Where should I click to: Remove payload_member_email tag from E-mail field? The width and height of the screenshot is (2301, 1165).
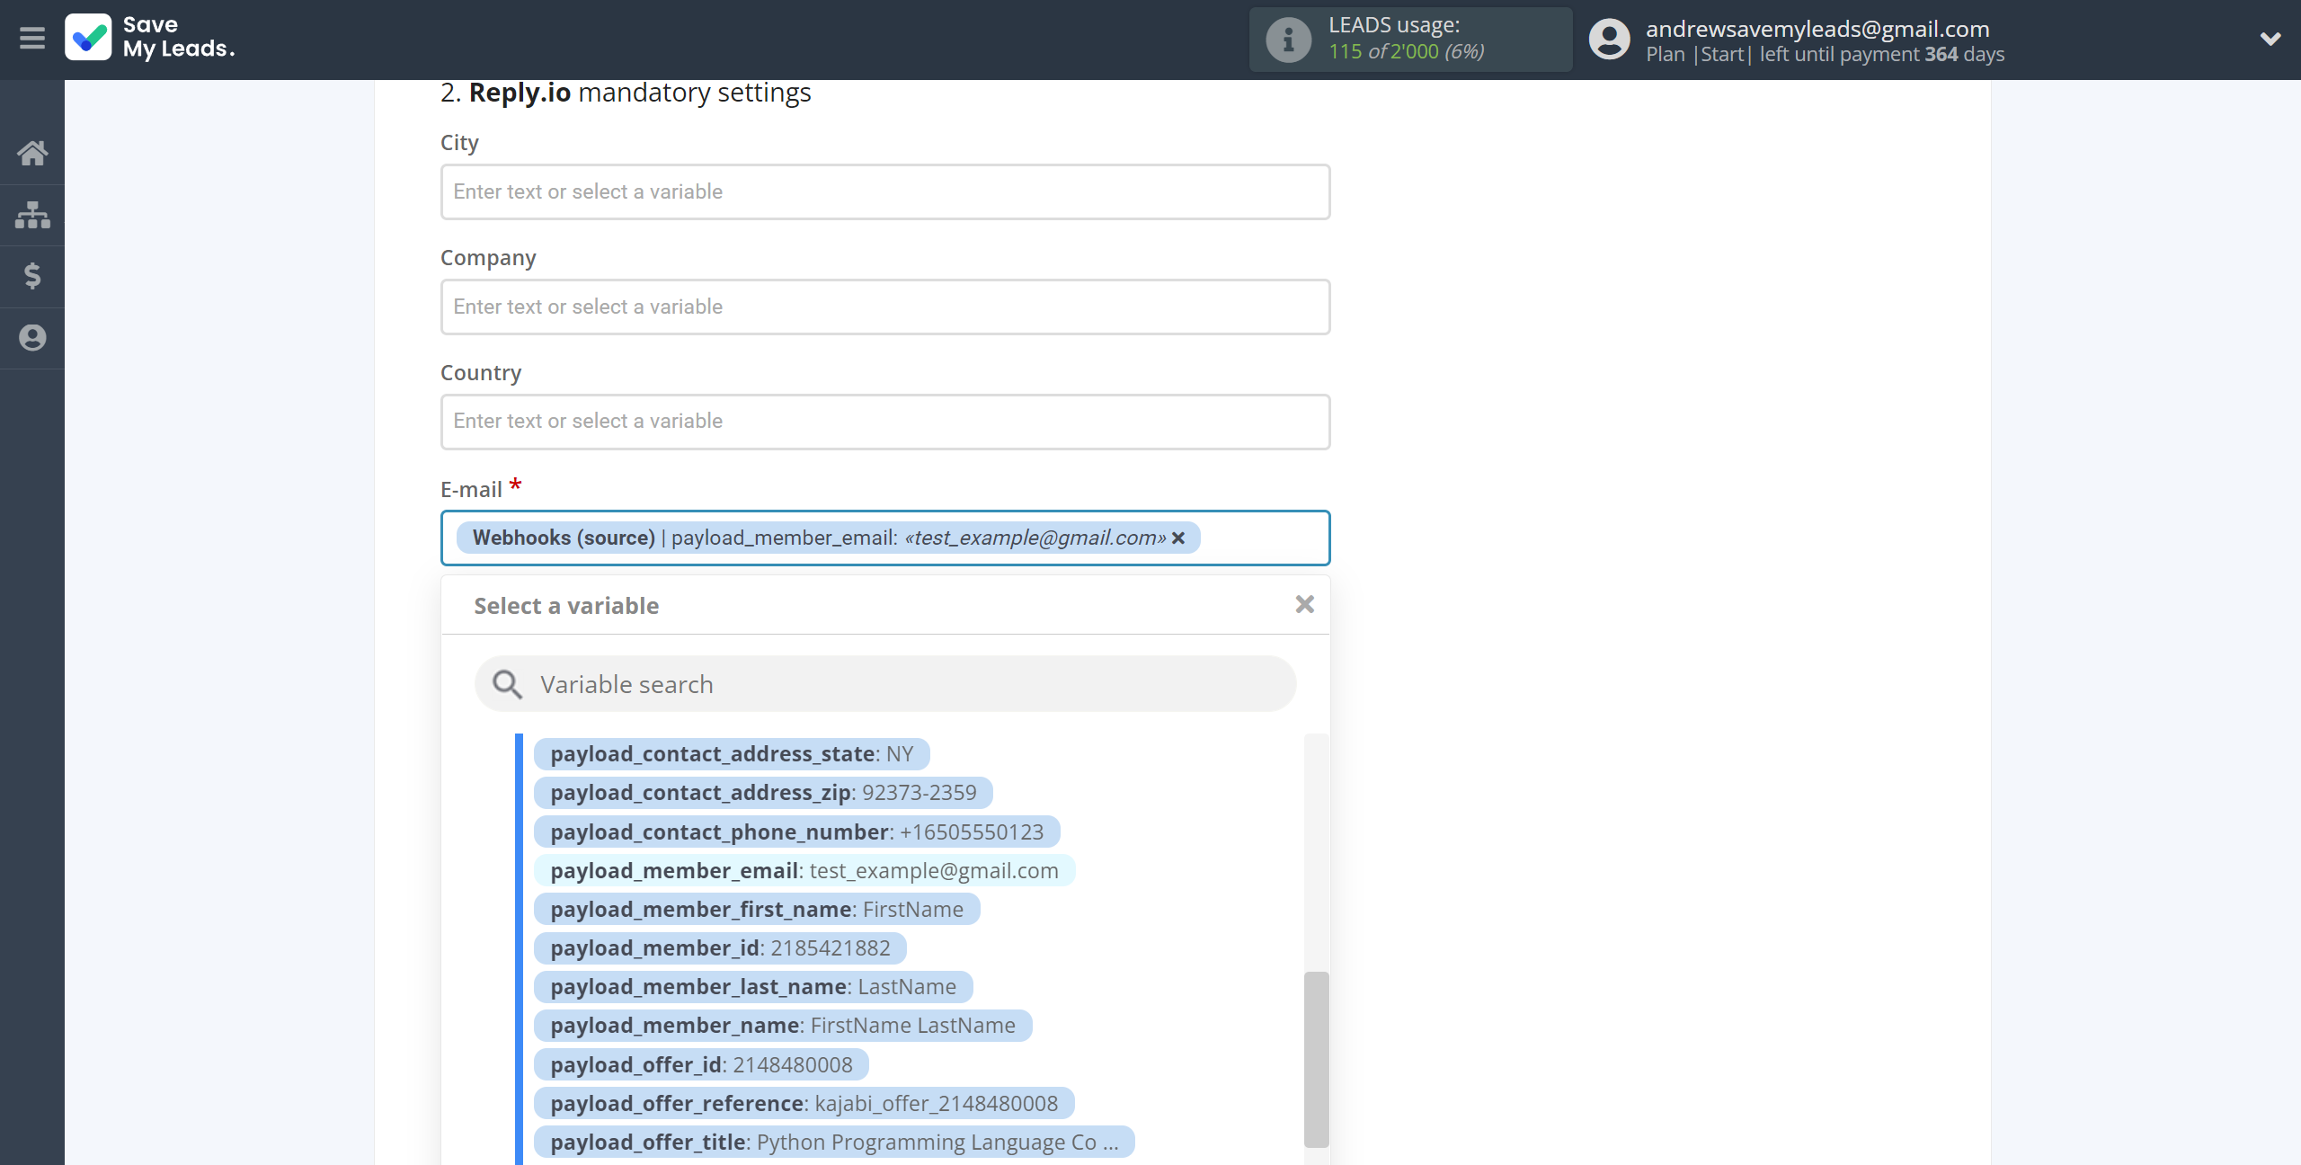1178,538
